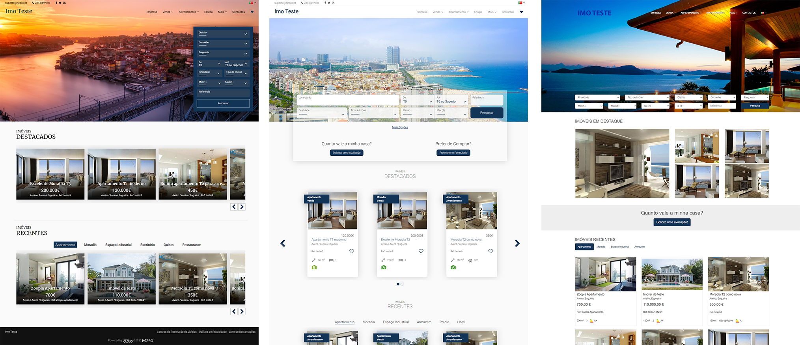Click the favorites heart in the left template menu
The width and height of the screenshot is (800, 345).
tap(252, 12)
